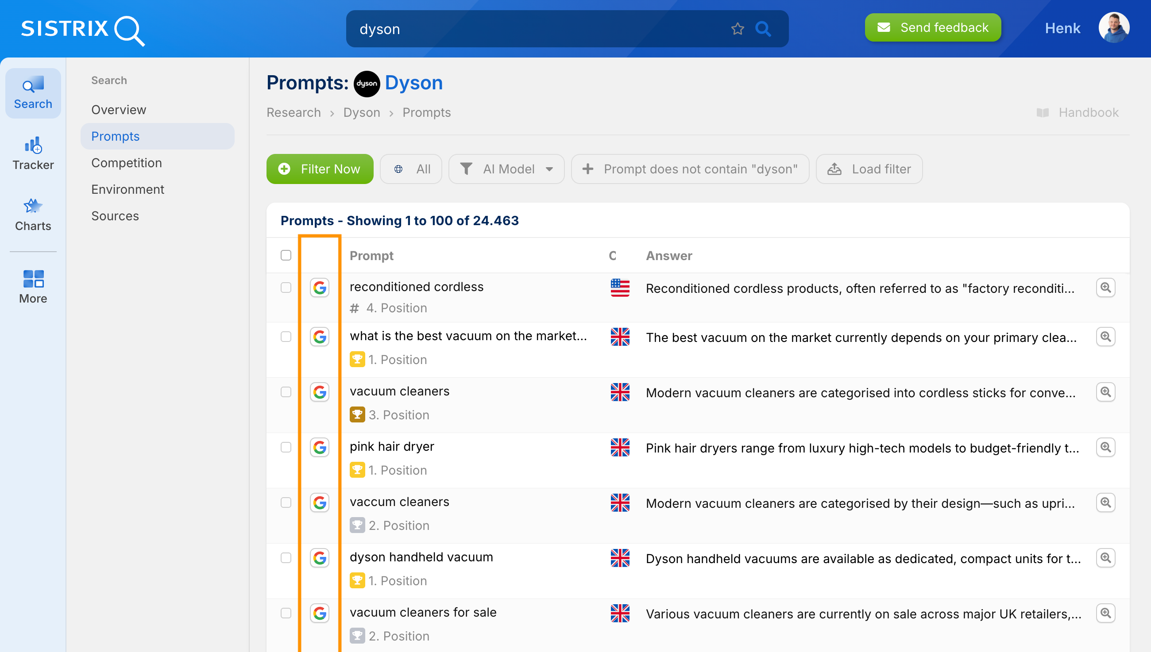The image size is (1151, 652).
Task: Click the US flag beside 'reconditioned cordless'
Action: point(620,288)
